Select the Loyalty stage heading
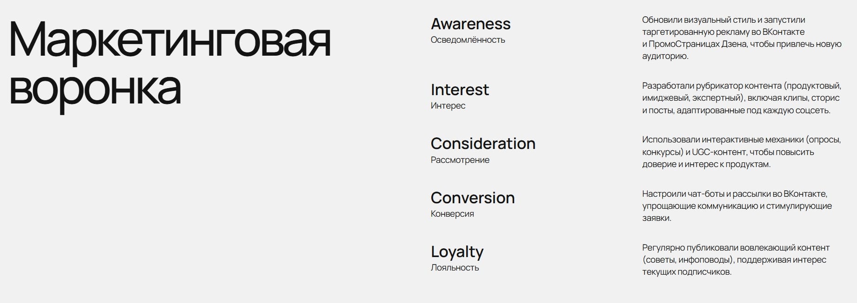The image size is (857, 303). pos(457,251)
